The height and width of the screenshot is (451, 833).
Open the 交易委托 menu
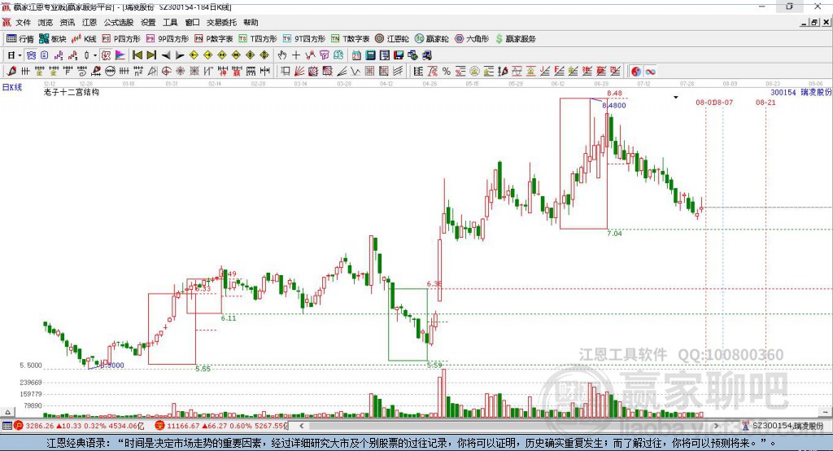pyautogui.click(x=221, y=22)
